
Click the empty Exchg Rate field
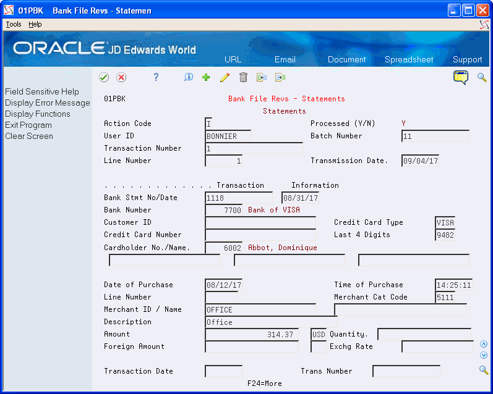[438, 346]
